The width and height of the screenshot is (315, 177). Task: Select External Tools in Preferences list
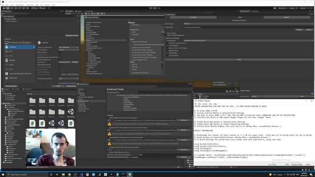tap(92, 101)
